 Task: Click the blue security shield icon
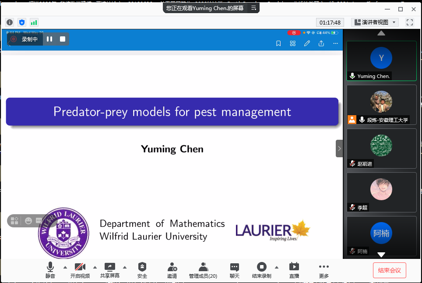(x=21, y=22)
